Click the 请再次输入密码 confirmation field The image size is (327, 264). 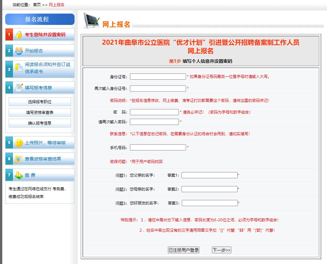(154, 122)
